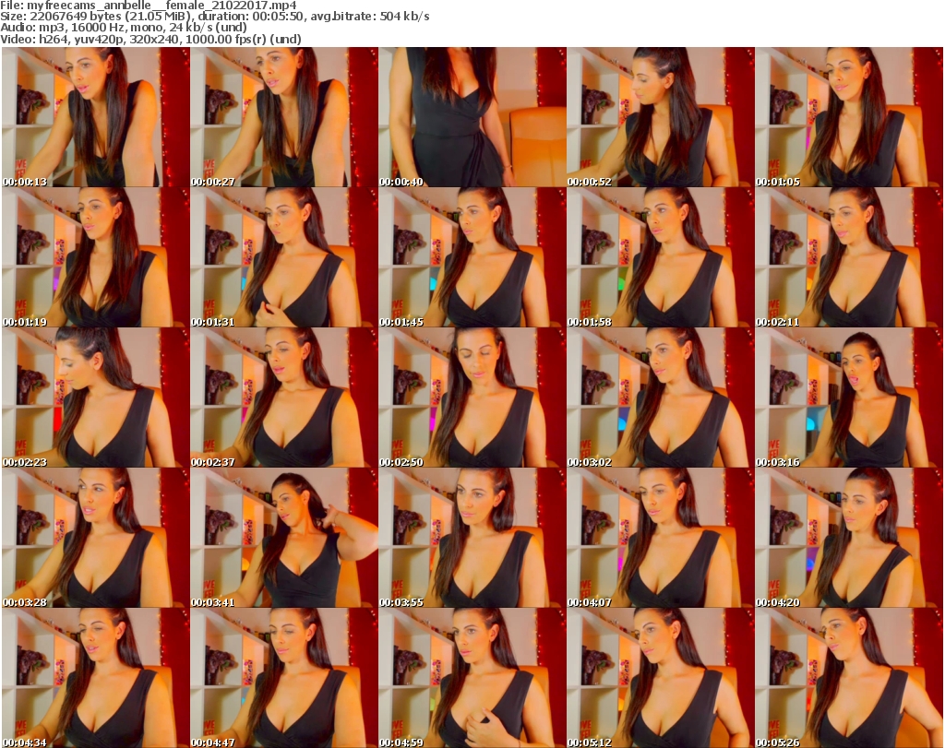
Task: Choose the thumbnail marked 00:03:28
Action: 95,538
